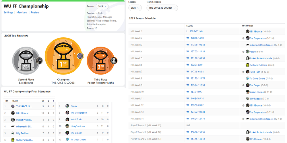This screenshot has height=143, width=287.
Task: Open Week 11 opponent Billy Redden
Action: [255, 99]
